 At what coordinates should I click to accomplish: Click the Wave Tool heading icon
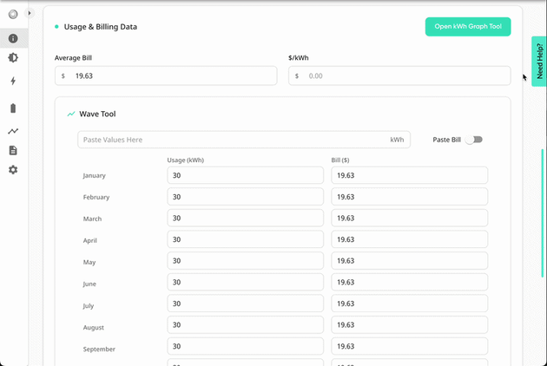(x=71, y=114)
